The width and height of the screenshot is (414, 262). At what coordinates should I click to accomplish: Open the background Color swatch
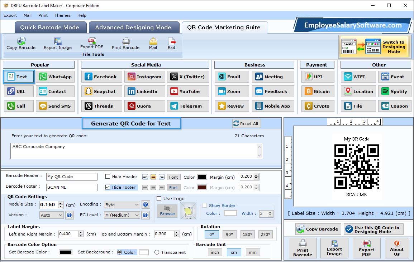[x=144, y=252]
